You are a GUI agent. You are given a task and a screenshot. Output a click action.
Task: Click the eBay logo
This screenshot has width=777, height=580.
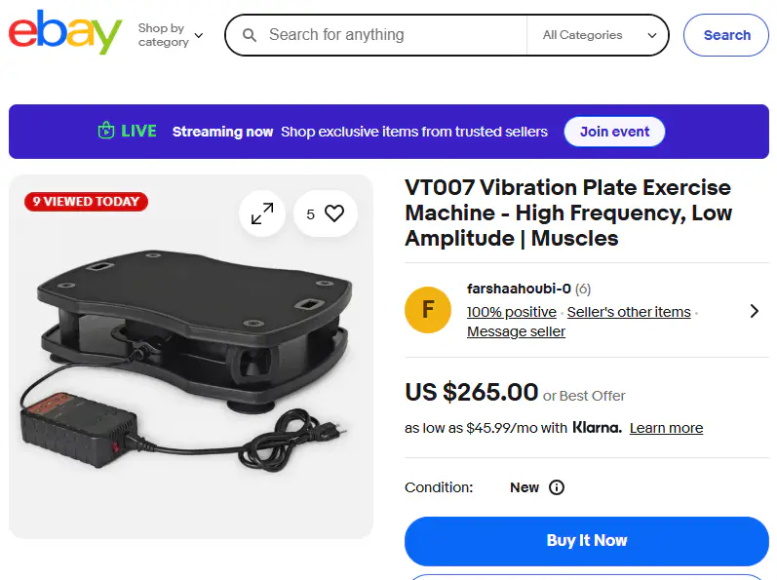(65, 34)
